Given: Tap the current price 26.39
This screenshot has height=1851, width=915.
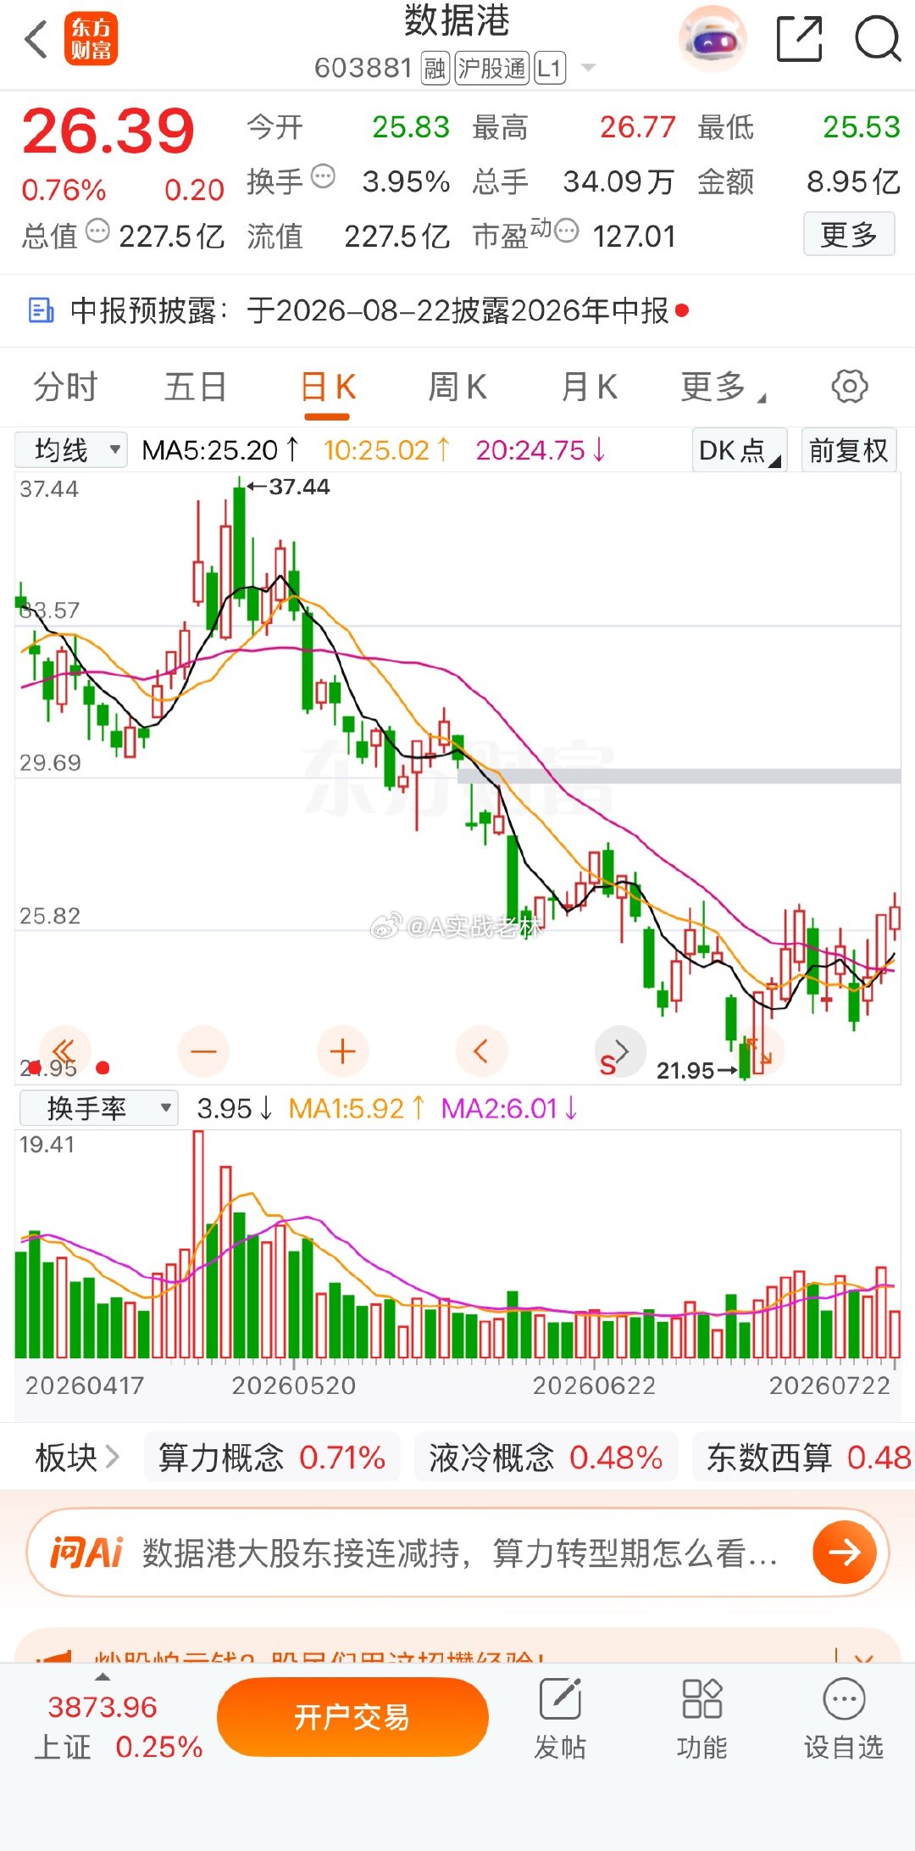Looking at the screenshot, I should pyautogui.click(x=108, y=131).
